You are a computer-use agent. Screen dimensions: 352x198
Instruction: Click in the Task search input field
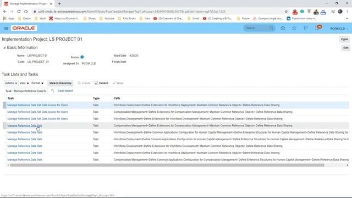click(x=30, y=91)
